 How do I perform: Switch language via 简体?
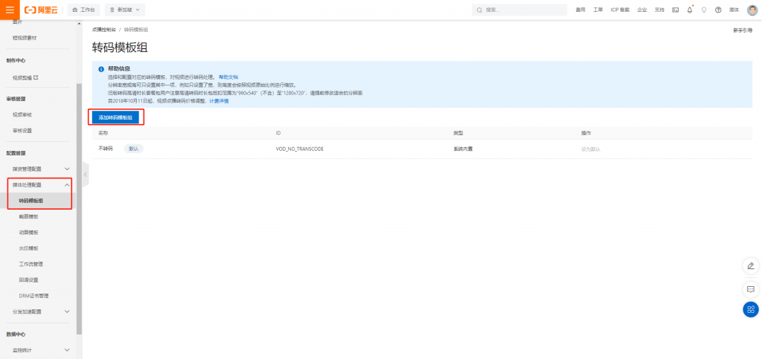[x=734, y=10]
